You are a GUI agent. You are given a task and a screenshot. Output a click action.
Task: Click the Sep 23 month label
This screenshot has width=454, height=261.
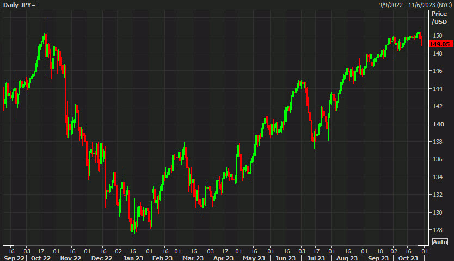point(378,258)
